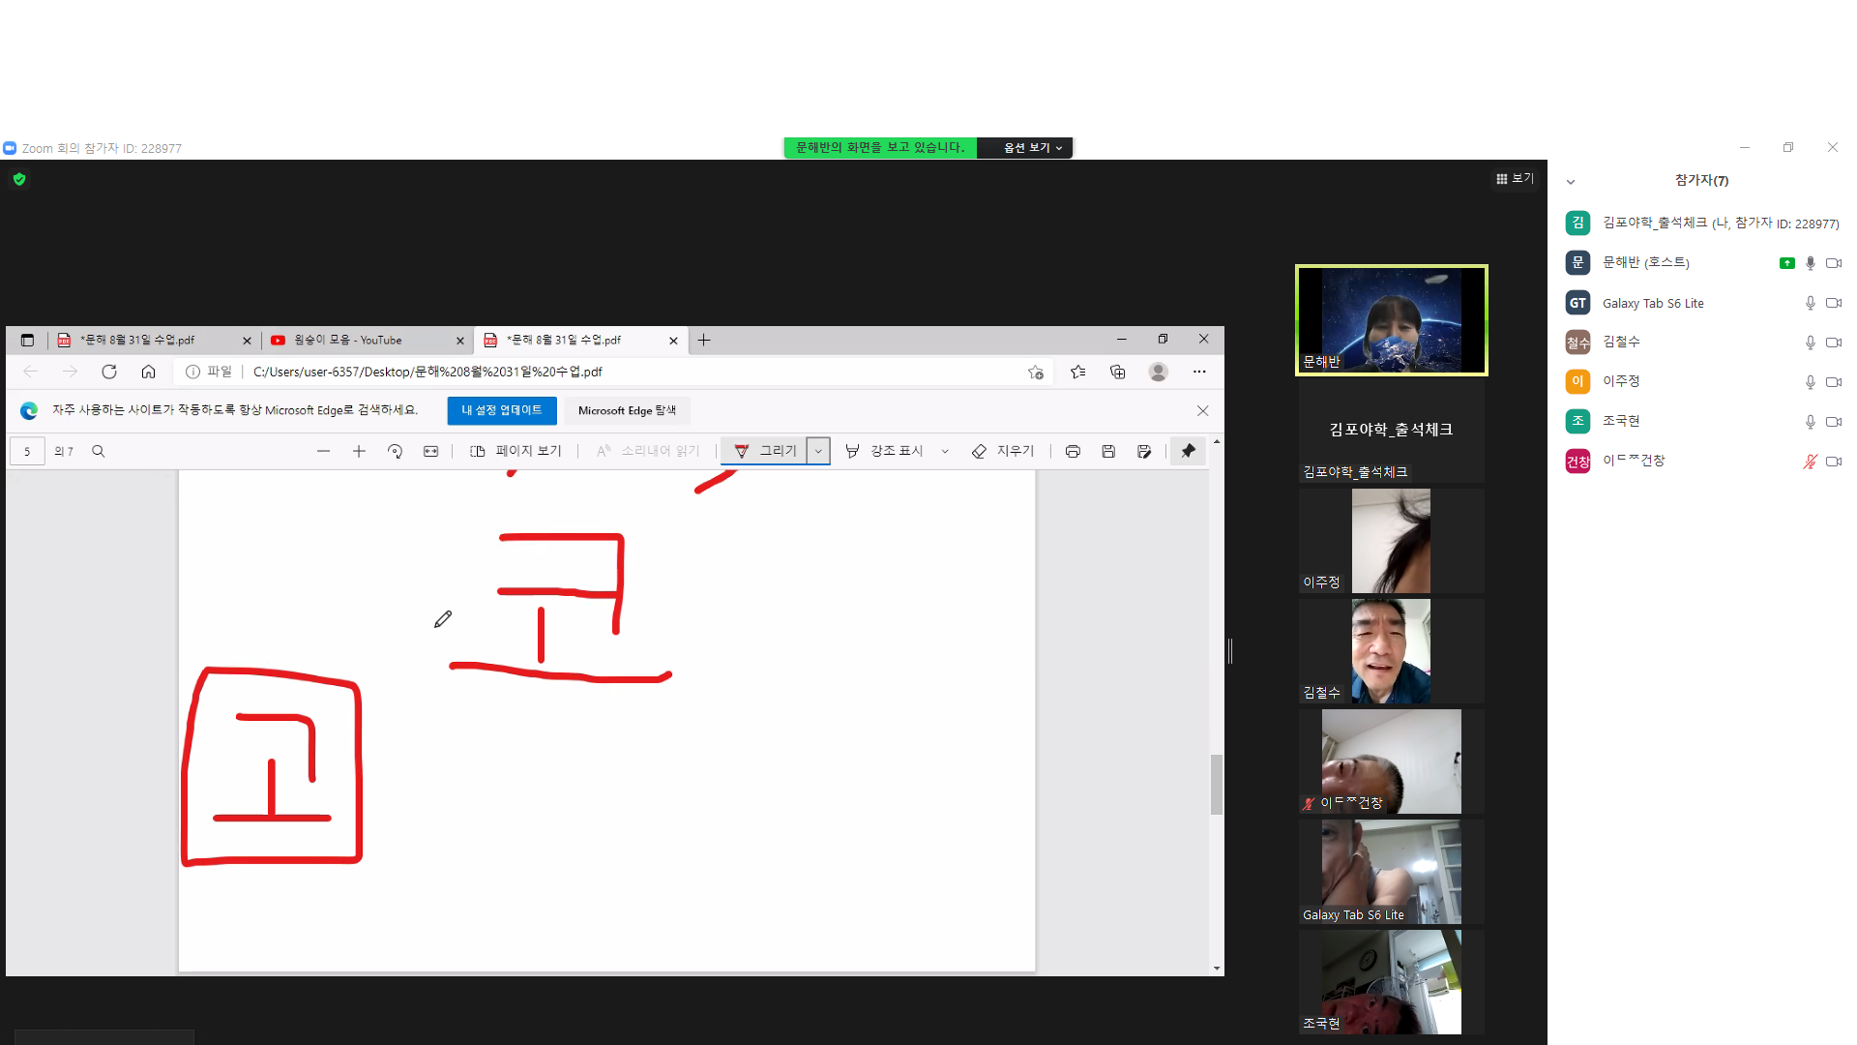Switch to the 원숭이 모음 - YouTube tab
Viewport: 1857px width, 1045px height.
[366, 340]
